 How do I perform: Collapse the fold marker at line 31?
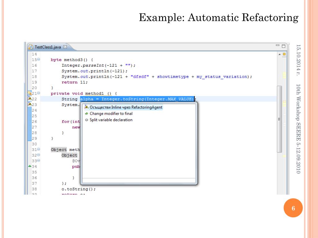[x=39, y=149]
